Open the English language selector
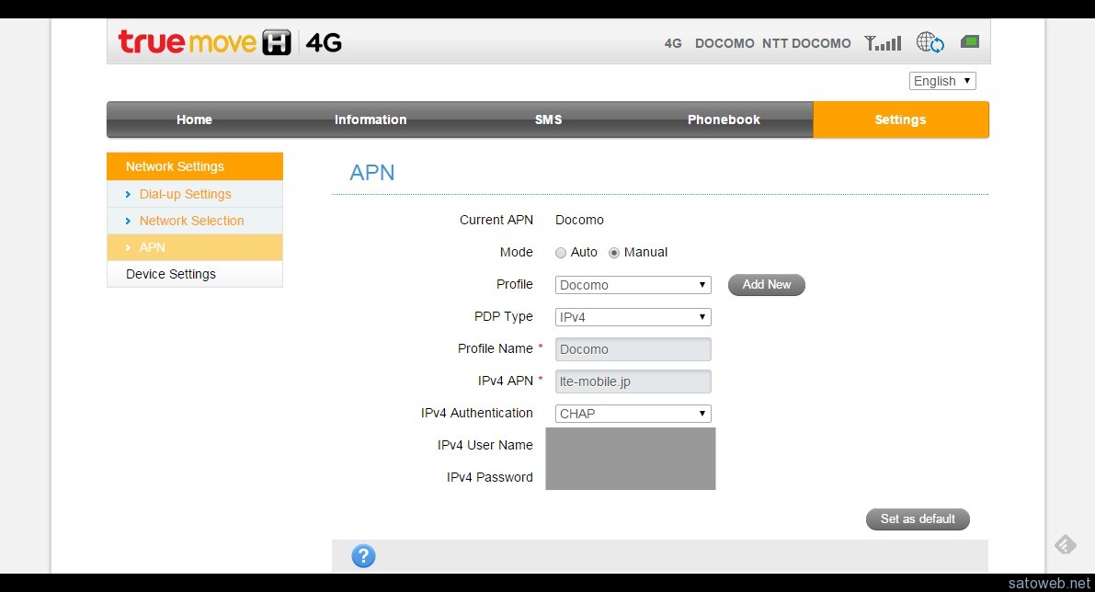Image resolution: width=1095 pixels, height=592 pixels. pyautogui.click(x=941, y=81)
